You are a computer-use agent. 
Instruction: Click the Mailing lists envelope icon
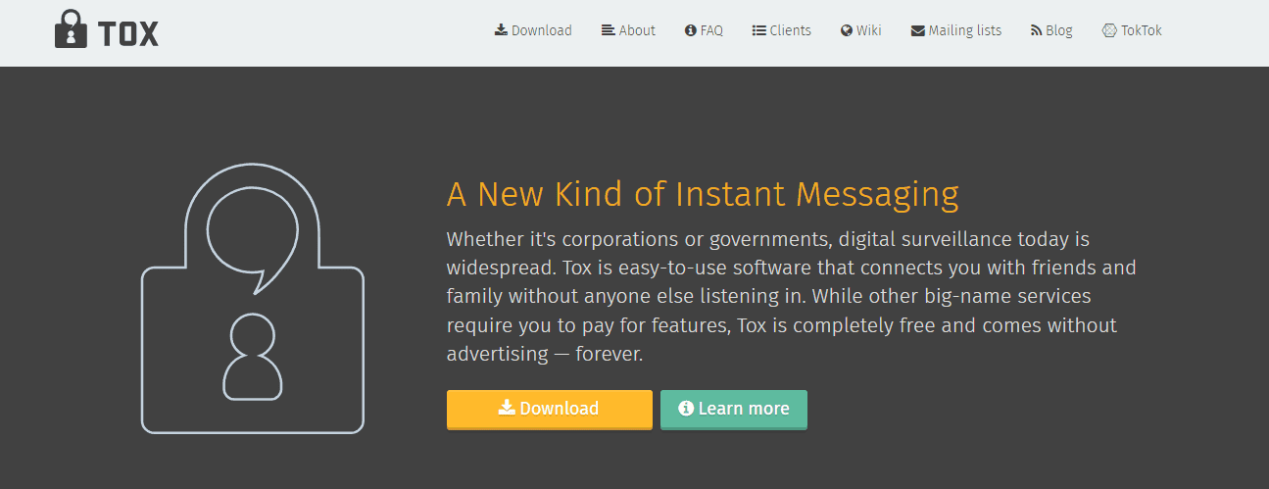click(918, 30)
